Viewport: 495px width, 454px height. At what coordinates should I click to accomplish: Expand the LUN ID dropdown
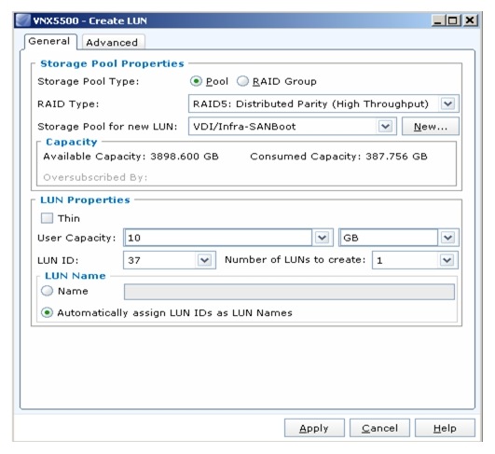pos(204,260)
